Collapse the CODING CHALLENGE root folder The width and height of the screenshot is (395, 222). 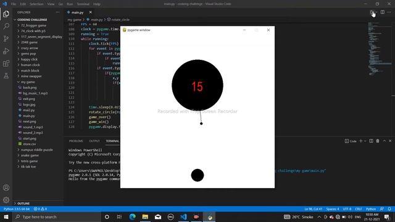point(32,20)
